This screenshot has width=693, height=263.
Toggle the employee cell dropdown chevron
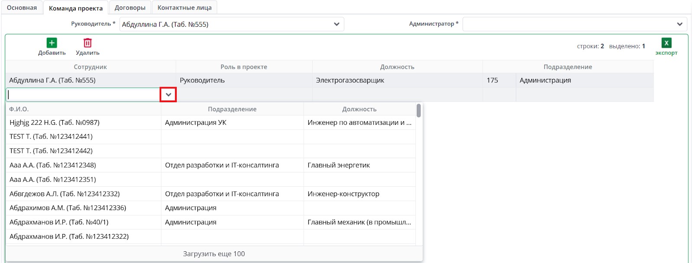[x=168, y=94]
